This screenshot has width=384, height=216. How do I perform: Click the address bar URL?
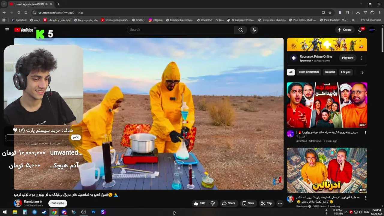click(x=61, y=13)
